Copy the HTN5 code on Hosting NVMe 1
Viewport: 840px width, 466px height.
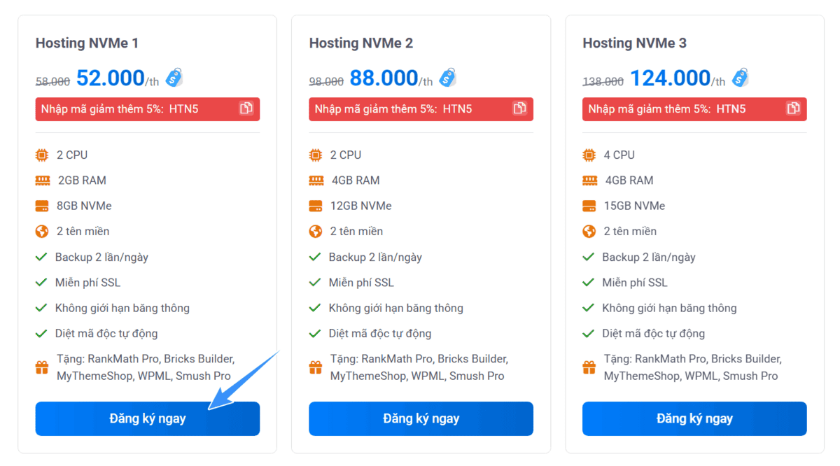(x=246, y=108)
